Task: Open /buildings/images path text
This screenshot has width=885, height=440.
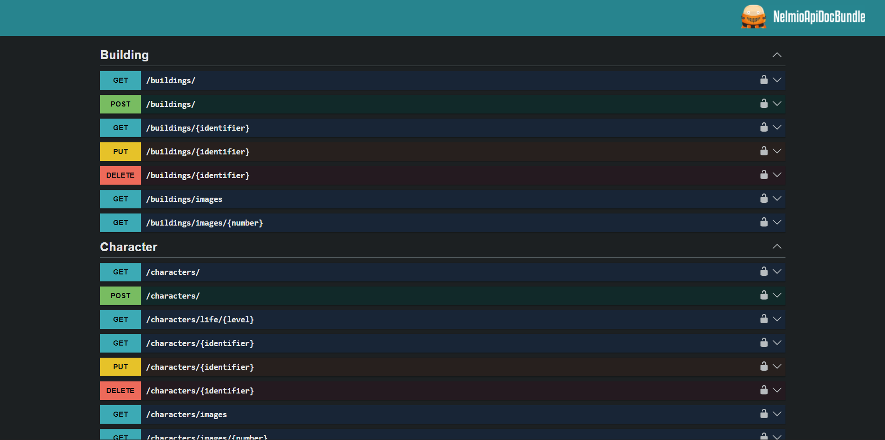Action: coord(184,199)
